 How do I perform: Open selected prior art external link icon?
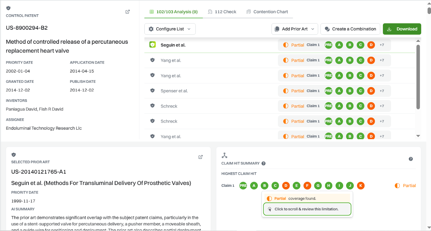[x=200, y=157]
